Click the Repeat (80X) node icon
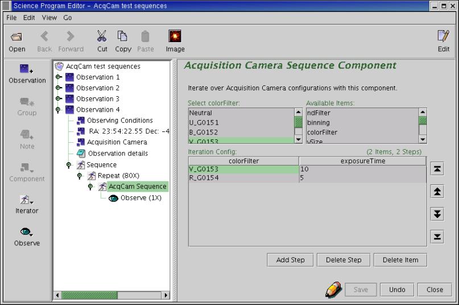Image resolution: width=459 pixels, height=305 pixels. [92, 176]
